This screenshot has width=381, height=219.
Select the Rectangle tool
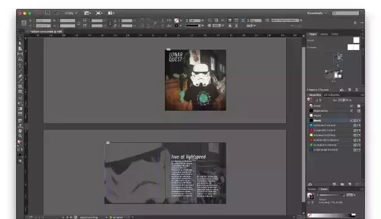pyautogui.click(x=20, y=92)
